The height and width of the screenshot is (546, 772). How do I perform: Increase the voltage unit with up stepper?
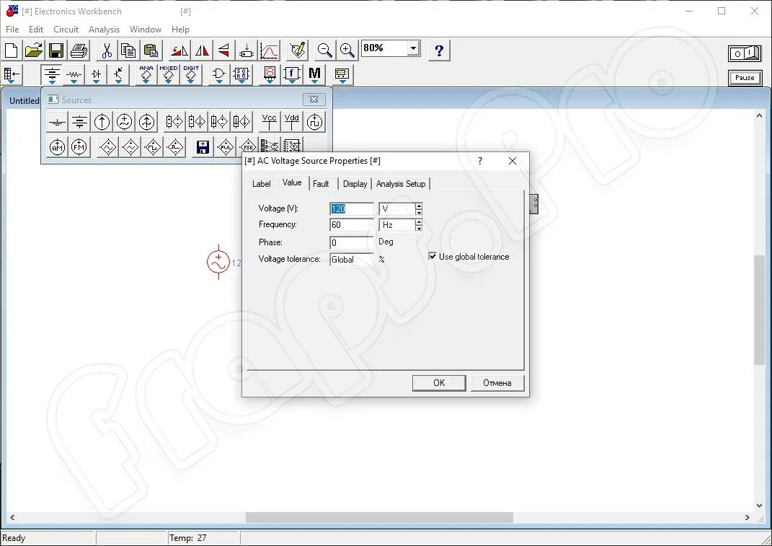coord(419,206)
